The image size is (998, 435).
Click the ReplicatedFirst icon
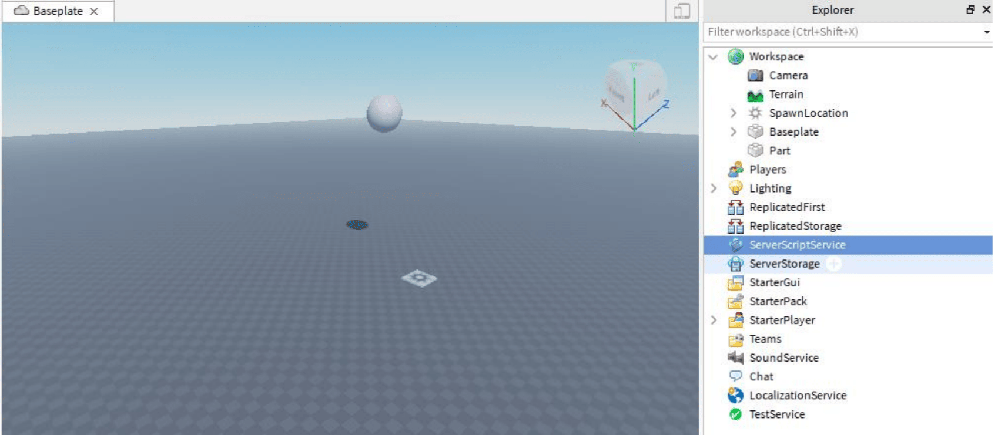point(735,207)
